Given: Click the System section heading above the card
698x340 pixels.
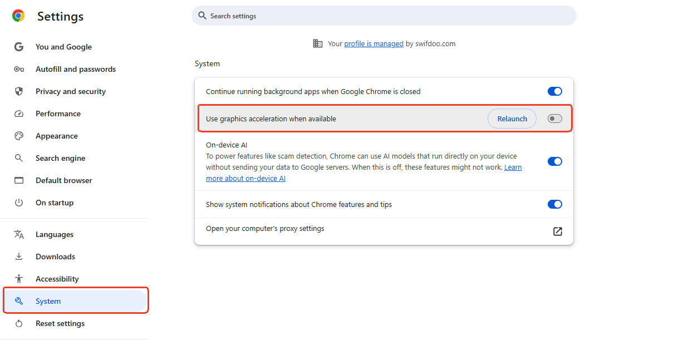Looking at the screenshot, I should pos(207,63).
